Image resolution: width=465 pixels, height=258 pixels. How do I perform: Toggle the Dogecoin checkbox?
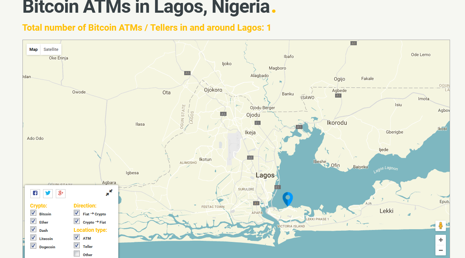click(x=33, y=246)
